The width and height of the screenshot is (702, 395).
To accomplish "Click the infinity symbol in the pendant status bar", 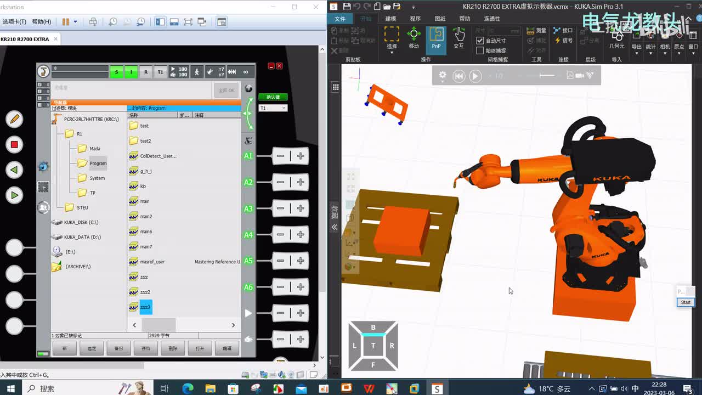I will click(x=246, y=72).
